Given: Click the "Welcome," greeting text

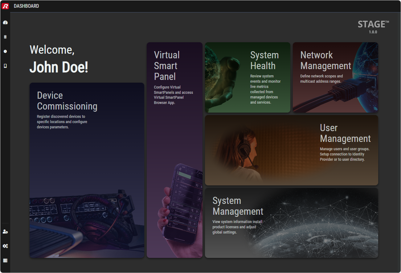Looking at the screenshot, I should point(52,50).
